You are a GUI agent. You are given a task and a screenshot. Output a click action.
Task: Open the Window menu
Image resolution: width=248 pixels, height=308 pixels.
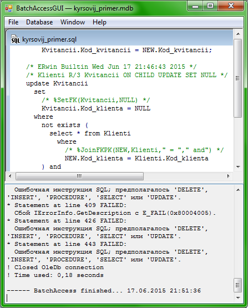pyautogui.click(x=73, y=22)
